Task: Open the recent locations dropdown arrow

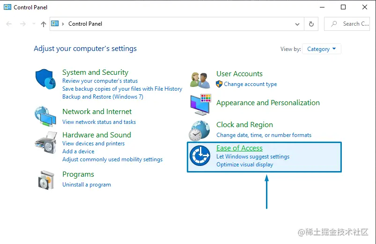Action: [34, 24]
